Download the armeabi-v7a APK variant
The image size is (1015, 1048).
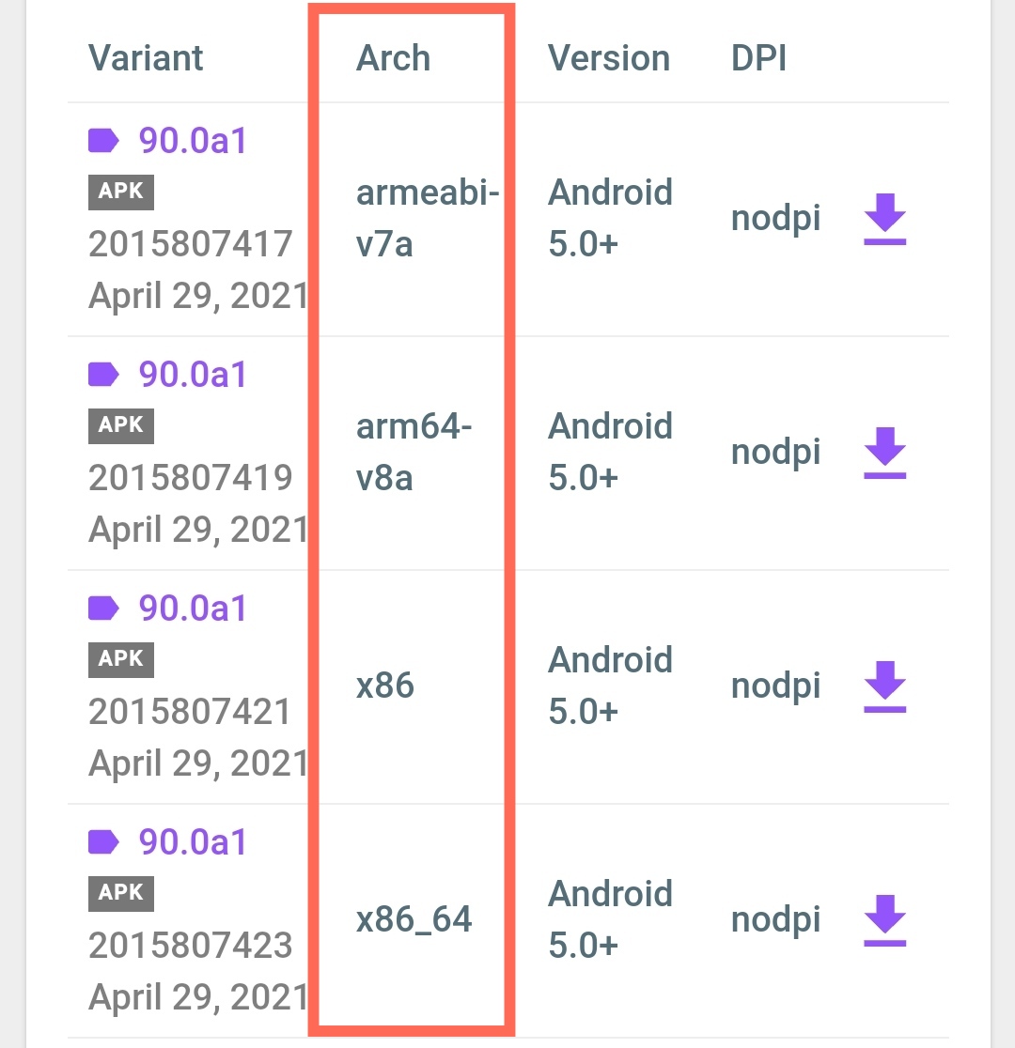pyautogui.click(x=884, y=219)
